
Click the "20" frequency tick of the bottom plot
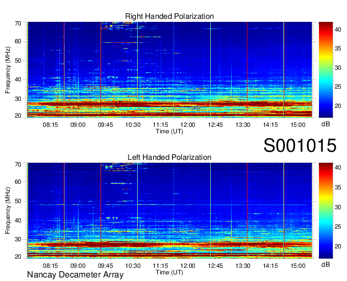click(18, 257)
